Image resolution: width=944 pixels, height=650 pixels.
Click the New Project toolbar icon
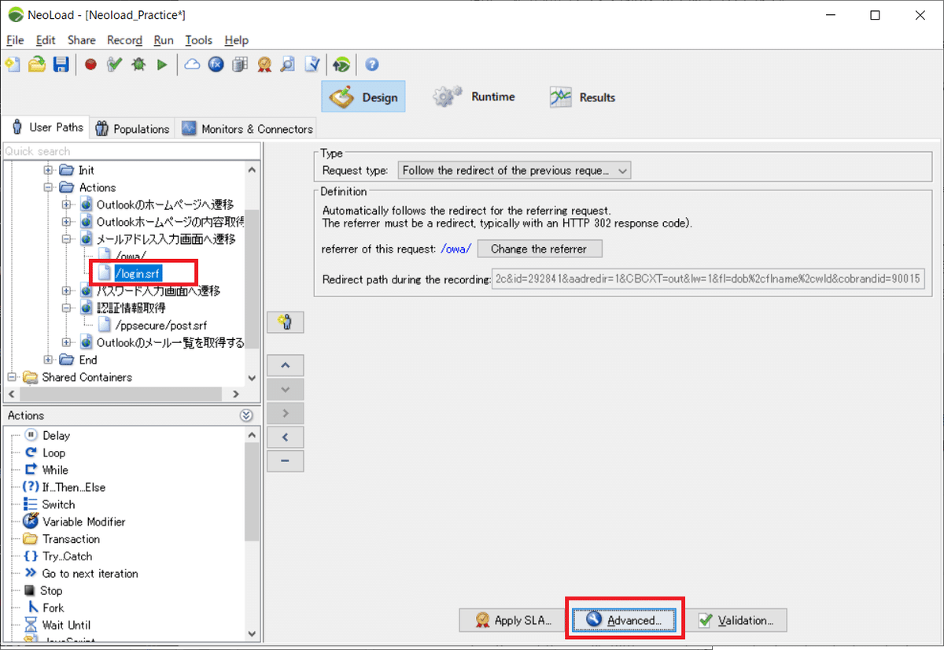[x=13, y=65]
